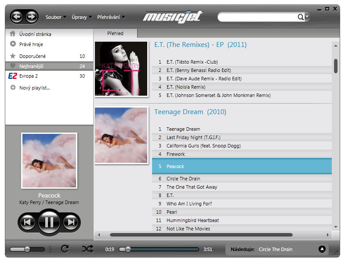Open the Soubor menu
Image resolution: width=345 pixels, height=262 pixels.
tap(56, 17)
